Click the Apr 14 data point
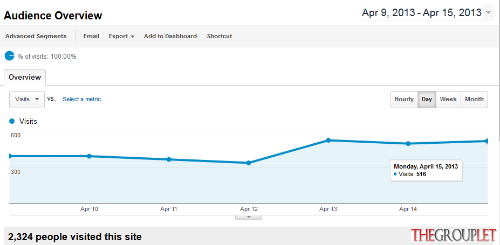The width and height of the screenshot is (500, 245). point(408,143)
